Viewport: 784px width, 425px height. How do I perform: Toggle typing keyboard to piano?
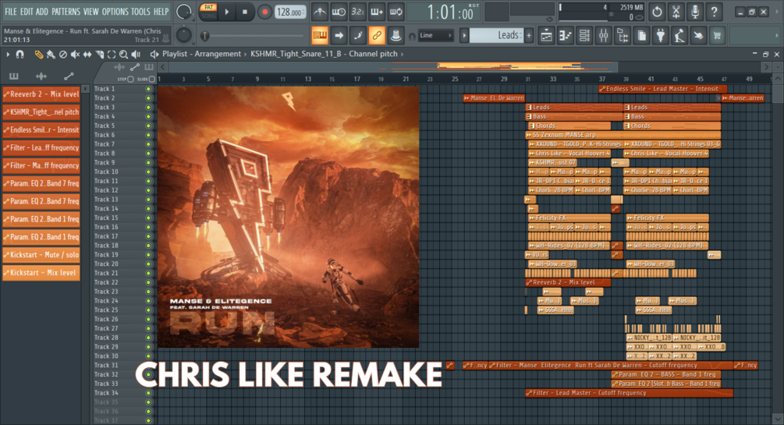point(320,35)
